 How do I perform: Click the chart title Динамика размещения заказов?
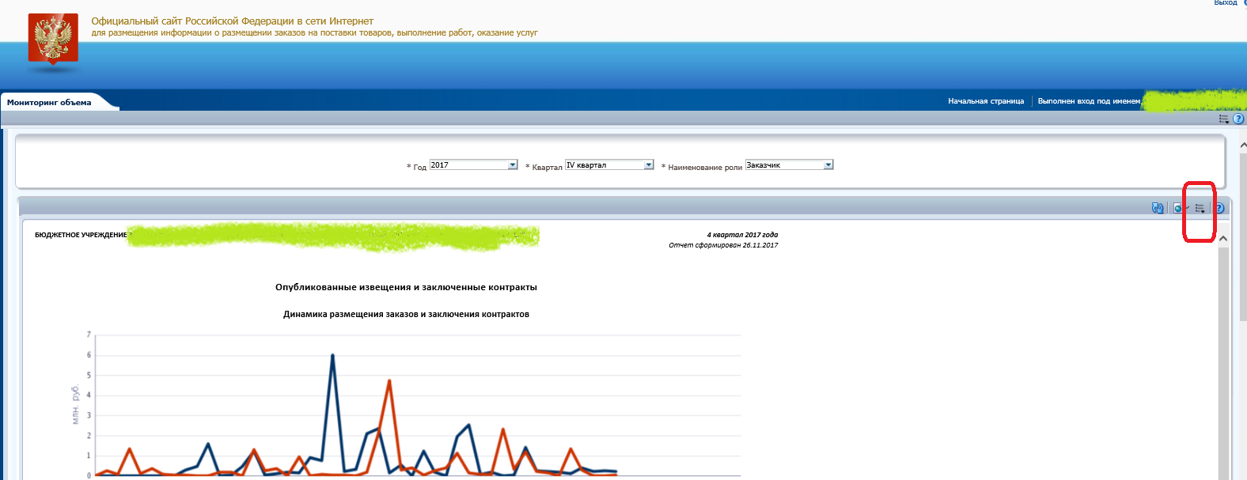(406, 314)
